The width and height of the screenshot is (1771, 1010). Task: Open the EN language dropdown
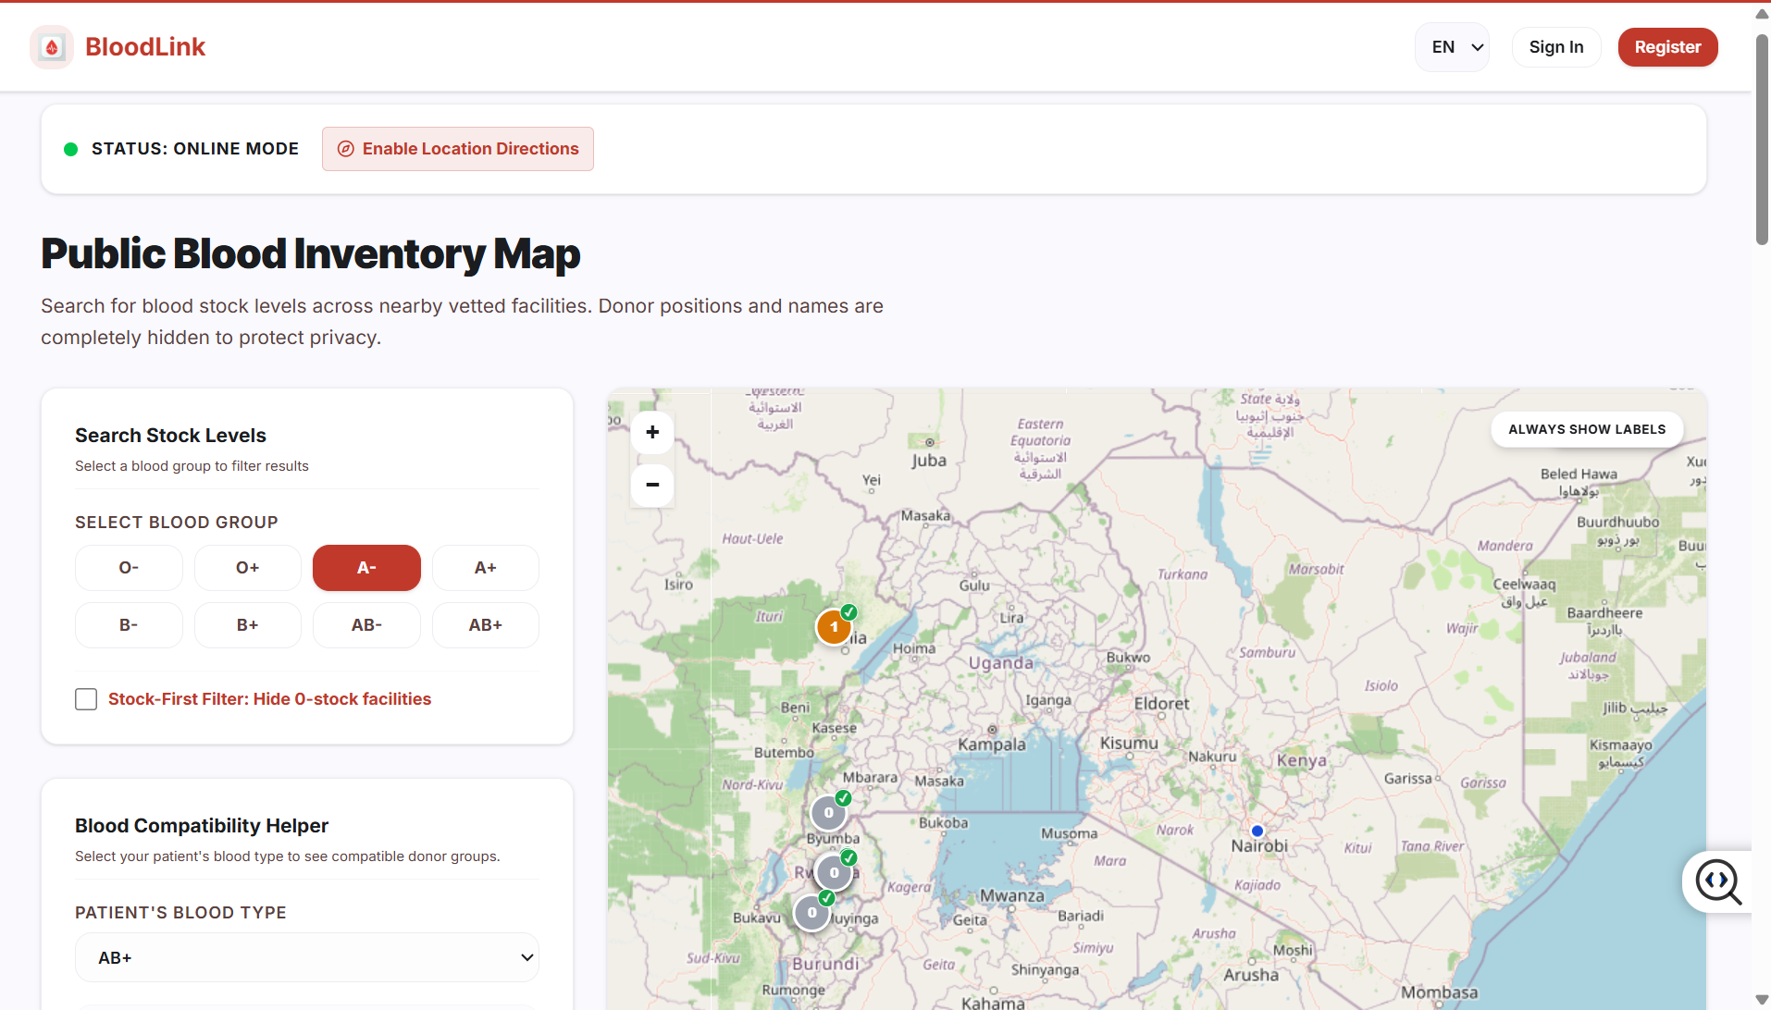pyautogui.click(x=1452, y=47)
